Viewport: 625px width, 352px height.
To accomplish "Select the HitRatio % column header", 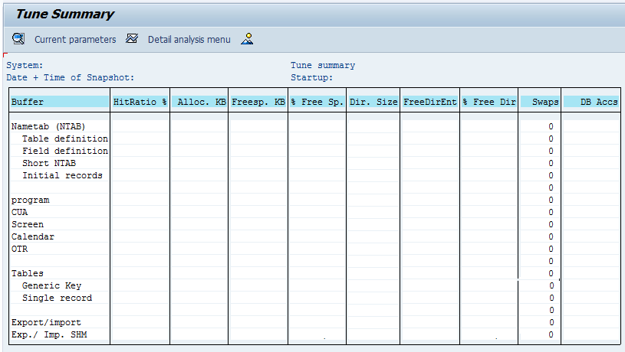I will point(140,102).
